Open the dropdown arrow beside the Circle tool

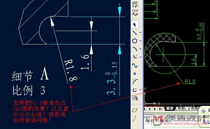coord(140,41)
